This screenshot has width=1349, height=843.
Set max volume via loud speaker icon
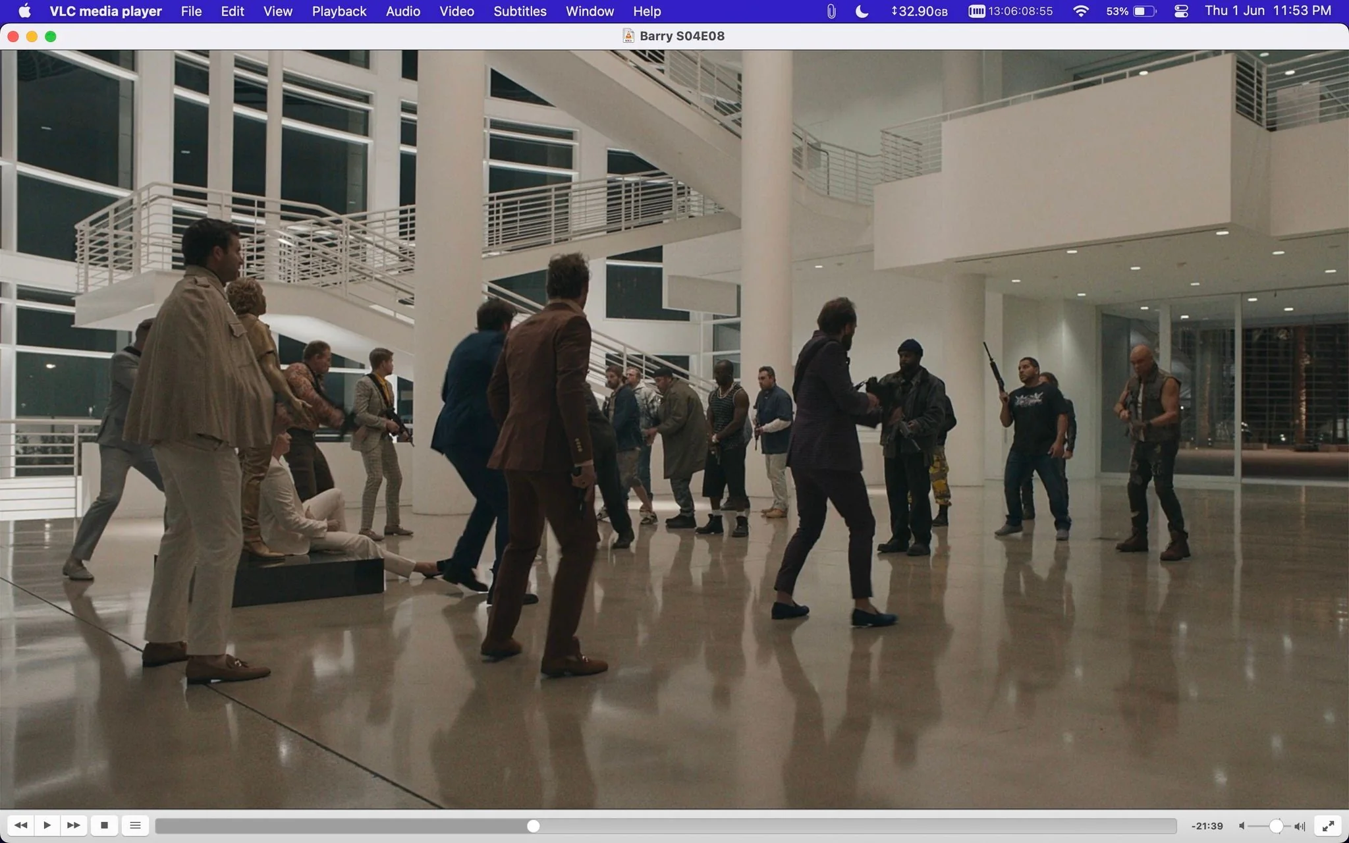pos(1300,826)
